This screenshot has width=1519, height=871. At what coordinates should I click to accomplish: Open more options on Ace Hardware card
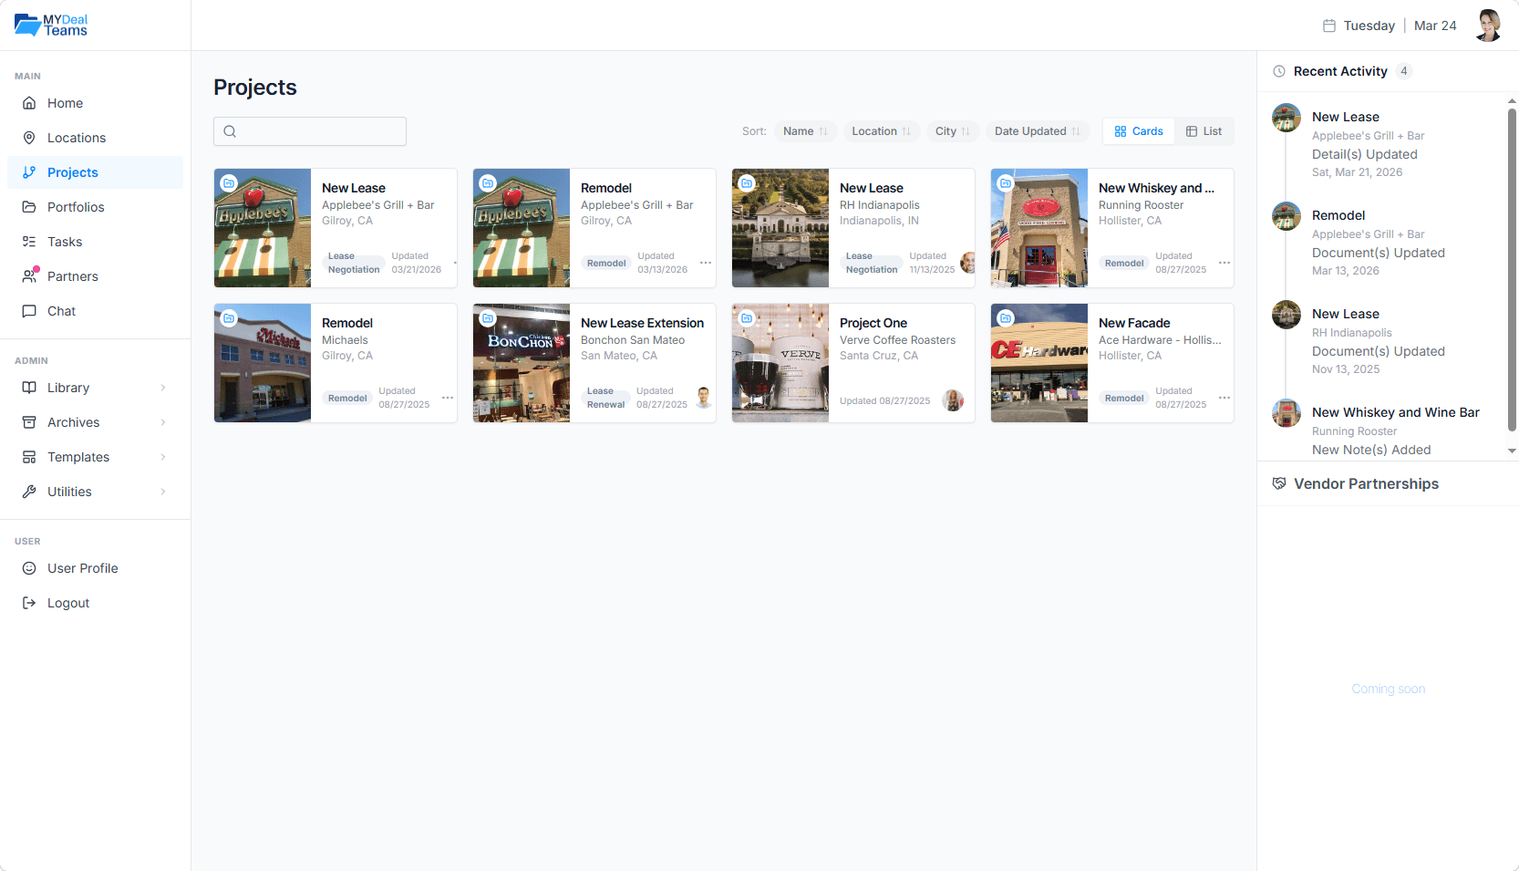click(1224, 398)
